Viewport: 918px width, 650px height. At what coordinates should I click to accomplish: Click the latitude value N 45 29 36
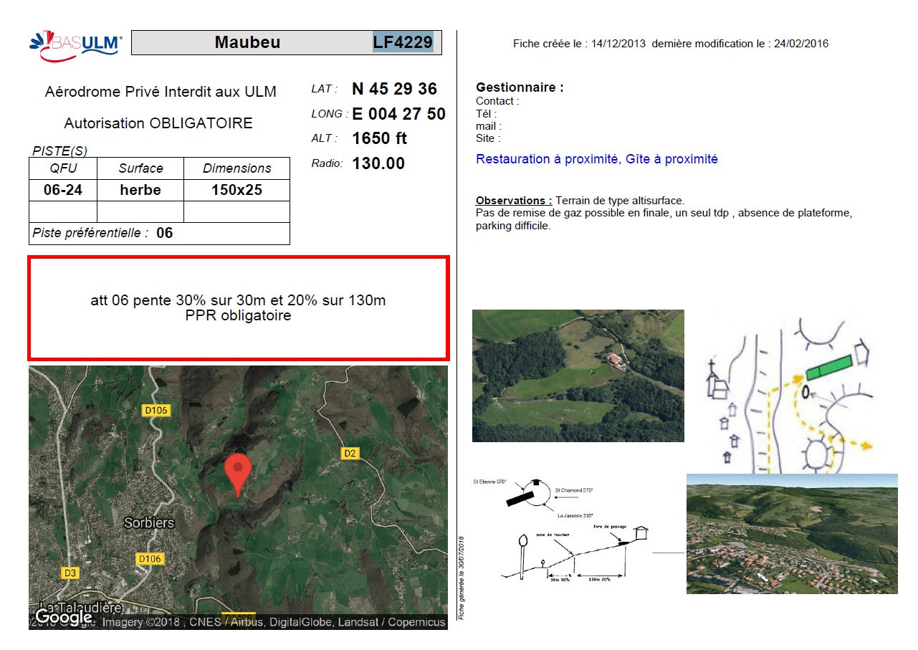(394, 89)
